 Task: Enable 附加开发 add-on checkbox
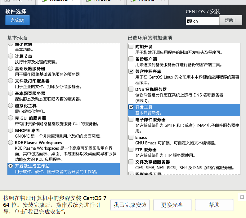[x=131, y=46]
